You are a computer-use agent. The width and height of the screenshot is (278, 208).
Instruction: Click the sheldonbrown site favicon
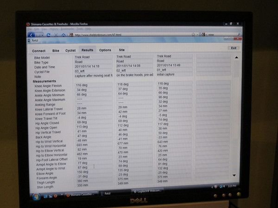tap(71, 35)
